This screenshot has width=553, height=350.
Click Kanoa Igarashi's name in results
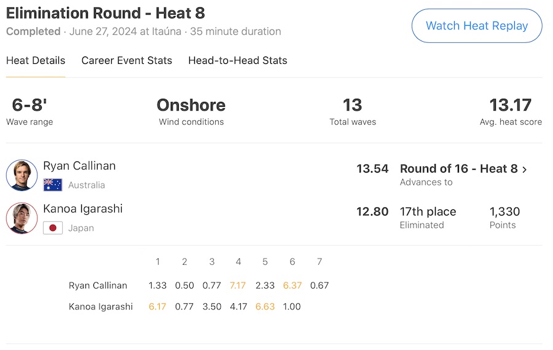pos(83,209)
